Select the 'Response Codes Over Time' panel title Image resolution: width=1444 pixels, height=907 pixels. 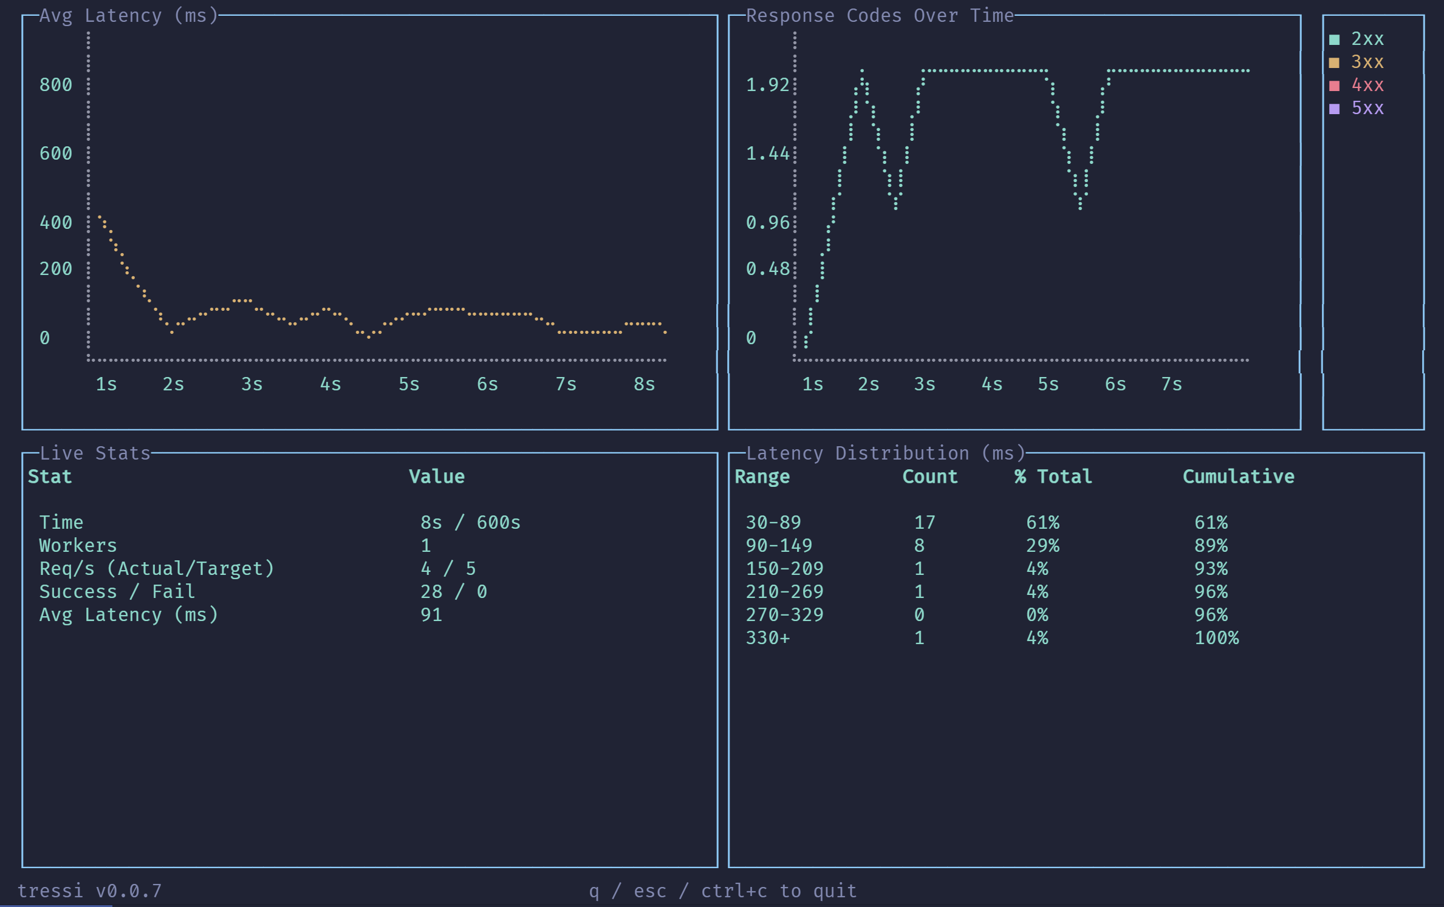point(880,16)
